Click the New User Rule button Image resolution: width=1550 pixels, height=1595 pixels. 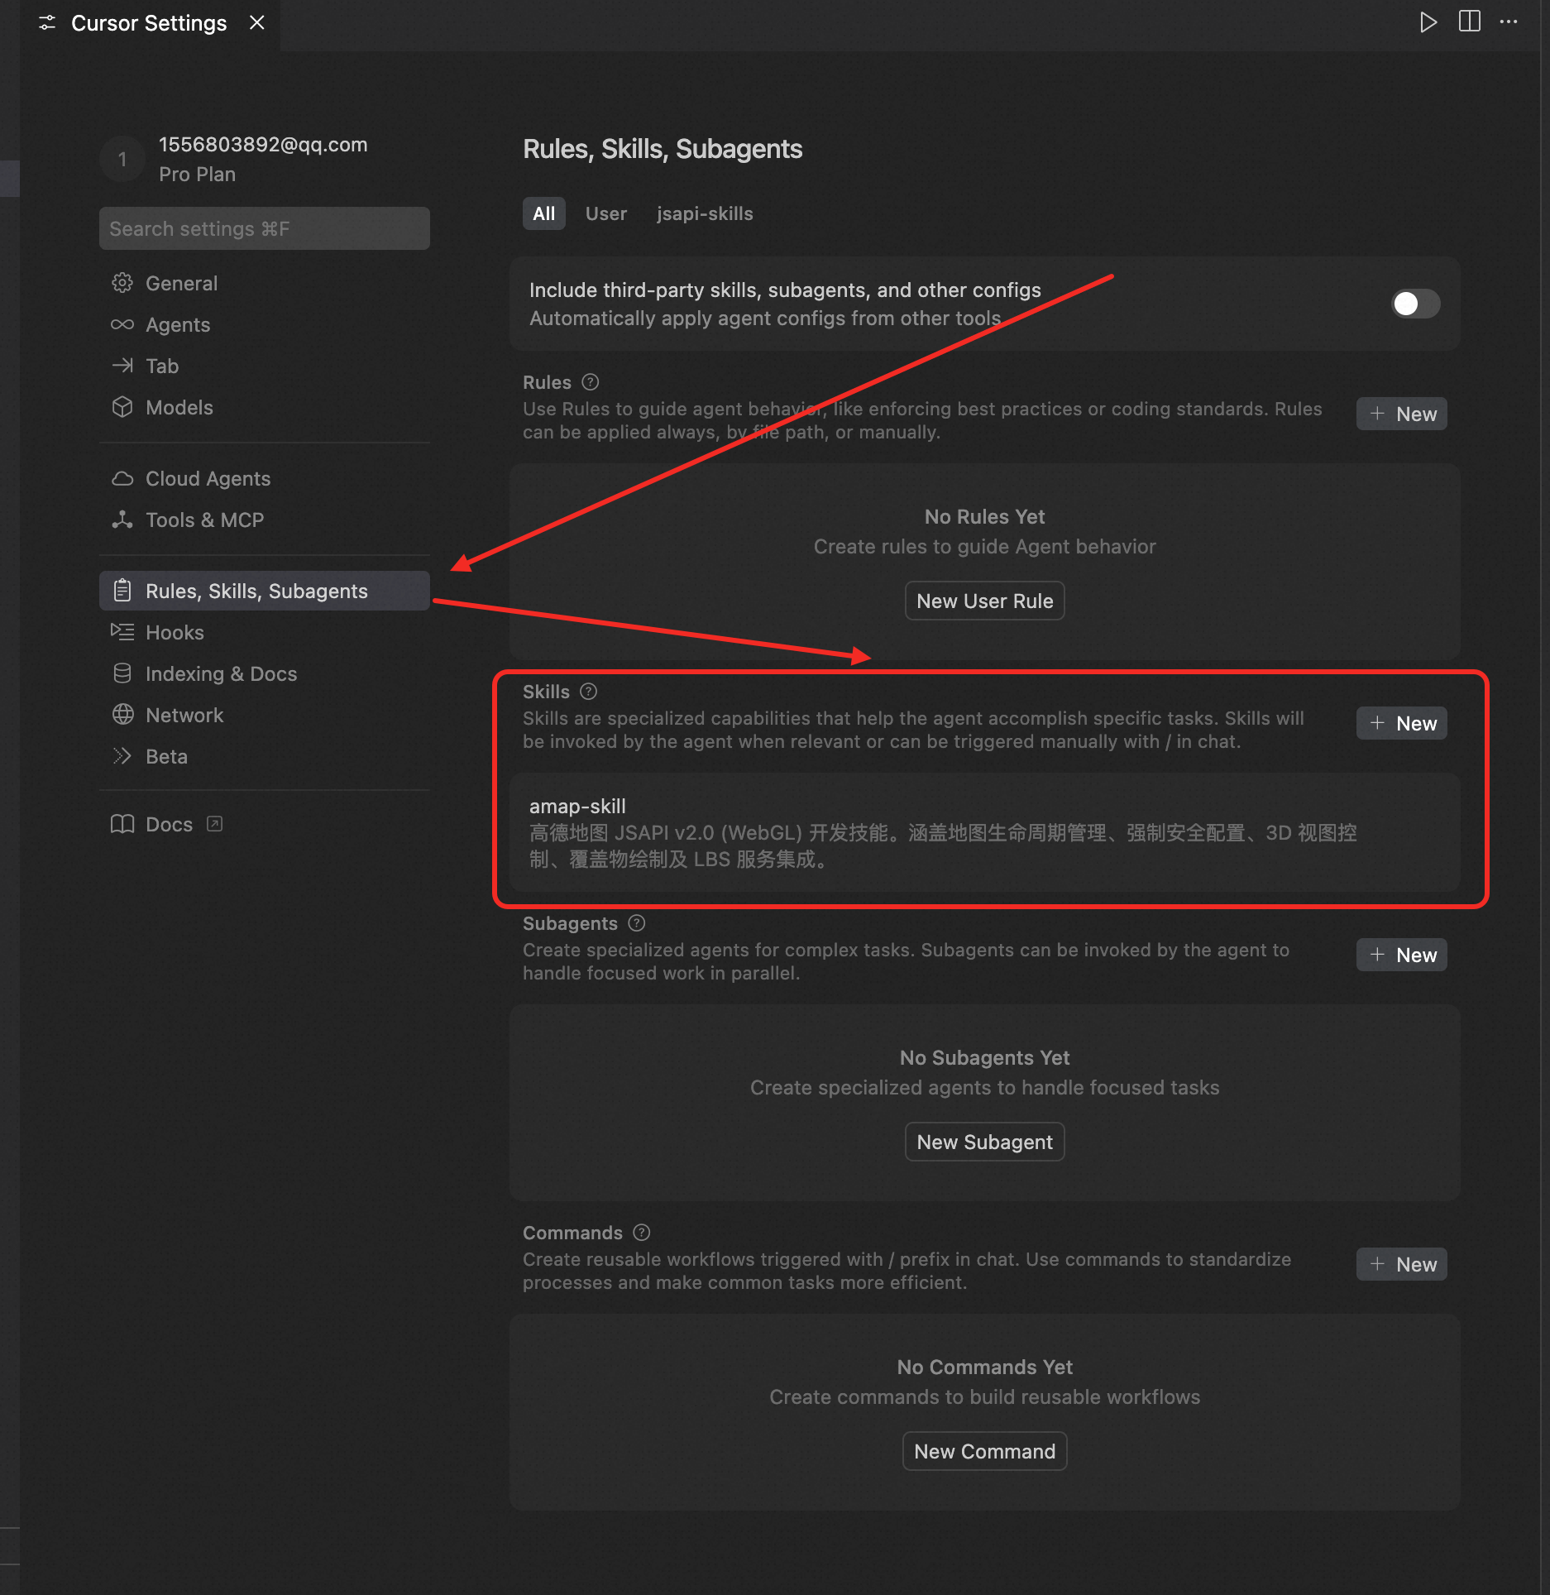click(984, 601)
